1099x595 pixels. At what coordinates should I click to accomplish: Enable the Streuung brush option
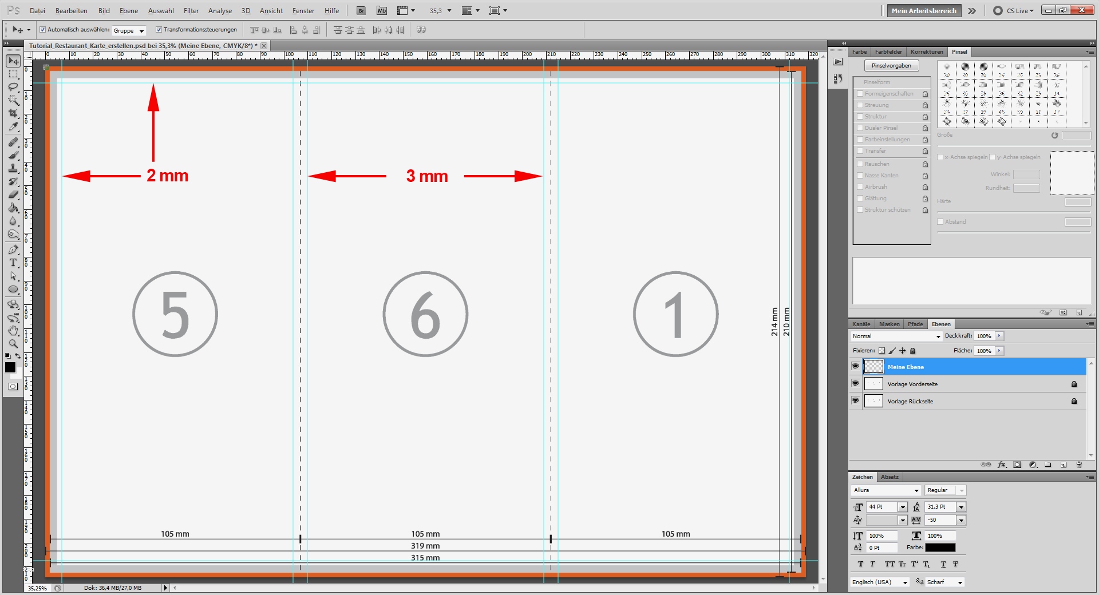coord(860,105)
